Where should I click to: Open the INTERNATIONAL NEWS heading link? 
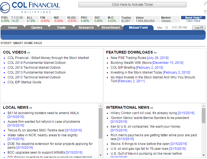tap(129, 107)
